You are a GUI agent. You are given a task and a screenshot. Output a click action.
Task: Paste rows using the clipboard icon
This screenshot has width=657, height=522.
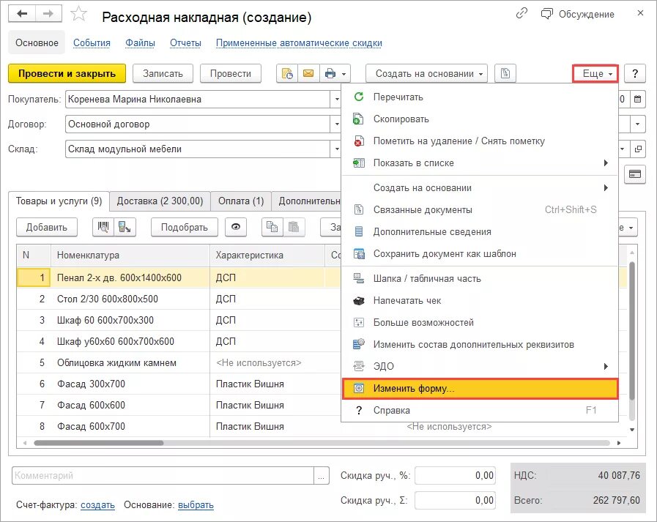coord(294,227)
